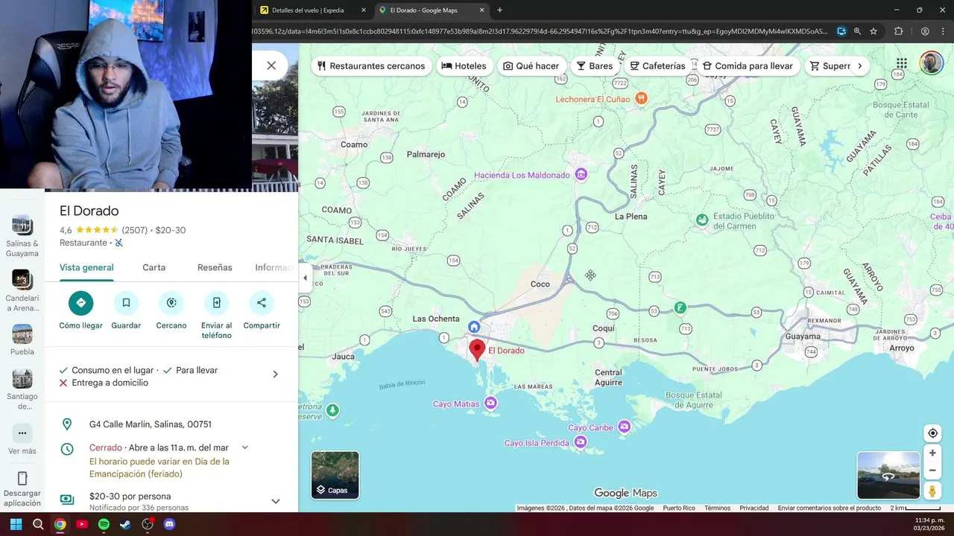
Task: Center map on your location
Action: click(932, 433)
